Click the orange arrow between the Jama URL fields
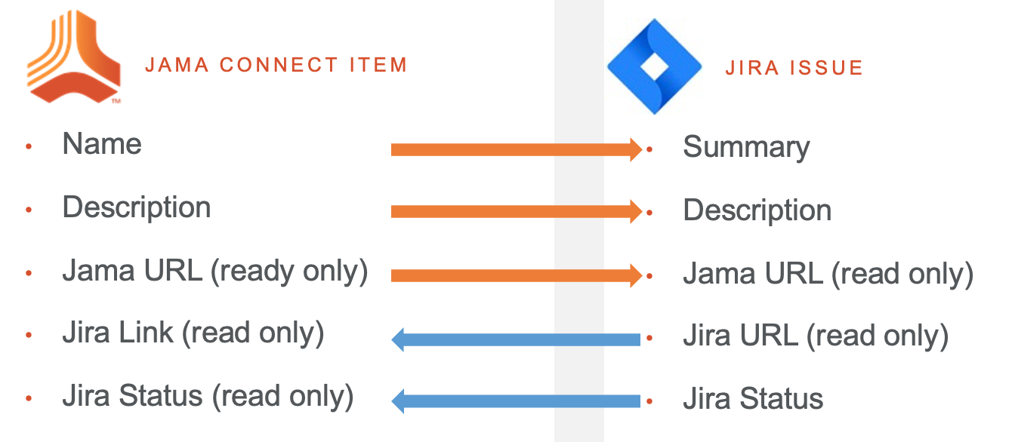1015x442 pixels. pyautogui.click(x=517, y=275)
